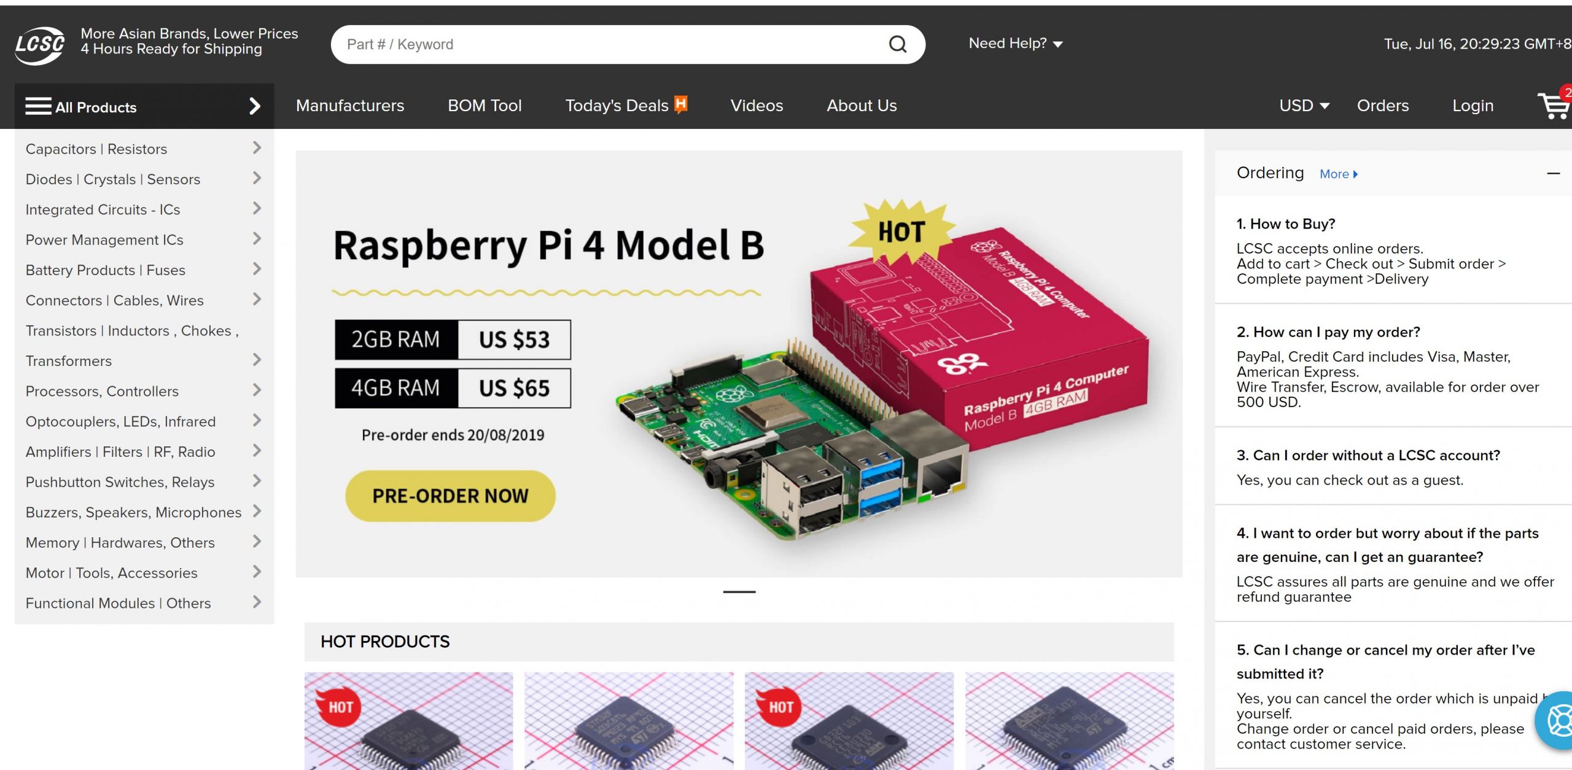1572x770 pixels.
Task: Open the Manufacturers menu tab
Action: pos(350,105)
